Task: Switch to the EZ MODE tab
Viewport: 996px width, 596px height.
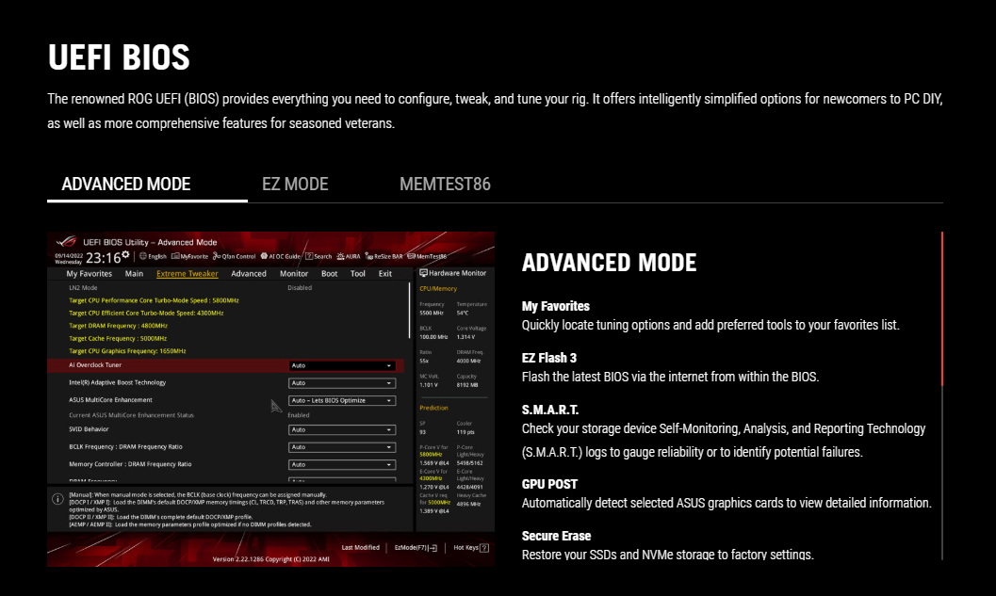Action: click(295, 184)
